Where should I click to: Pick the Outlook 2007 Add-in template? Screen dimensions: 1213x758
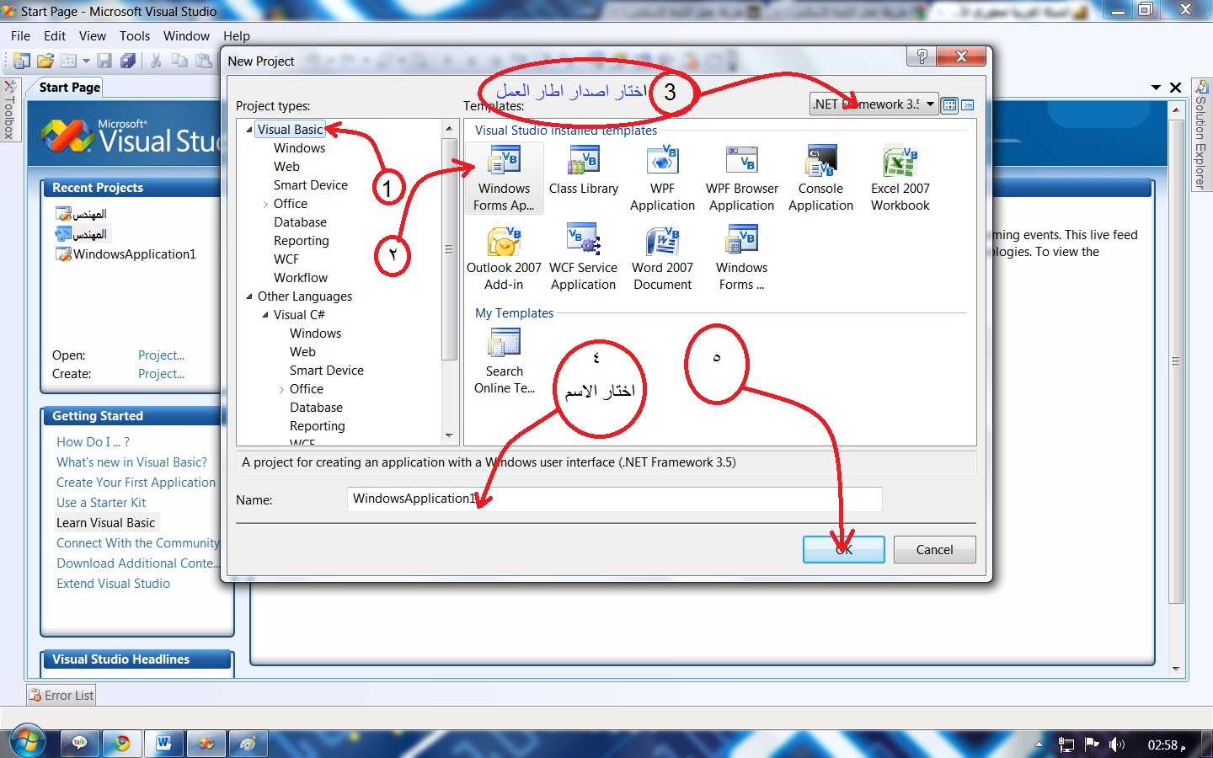[x=505, y=258]
